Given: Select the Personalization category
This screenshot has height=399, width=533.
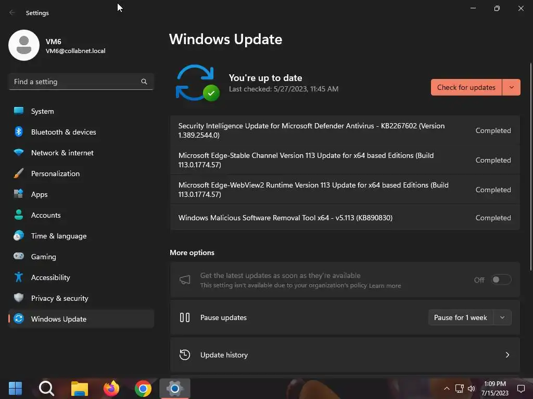Looking at the screenshot, I should coord(81,174).
